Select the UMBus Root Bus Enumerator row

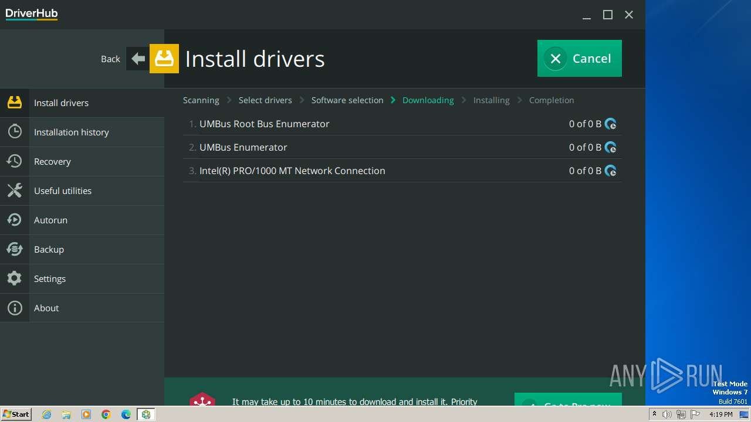click(402, 124)
